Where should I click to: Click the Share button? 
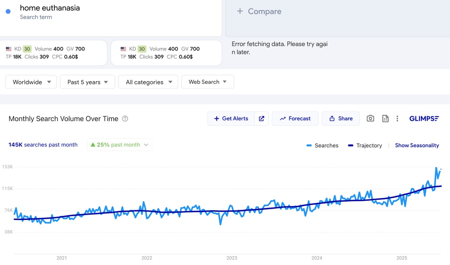(341, 119)
